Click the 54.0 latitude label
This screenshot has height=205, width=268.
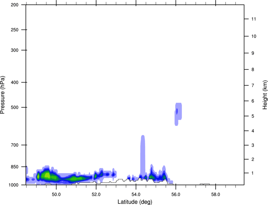(x=136, y=195)
